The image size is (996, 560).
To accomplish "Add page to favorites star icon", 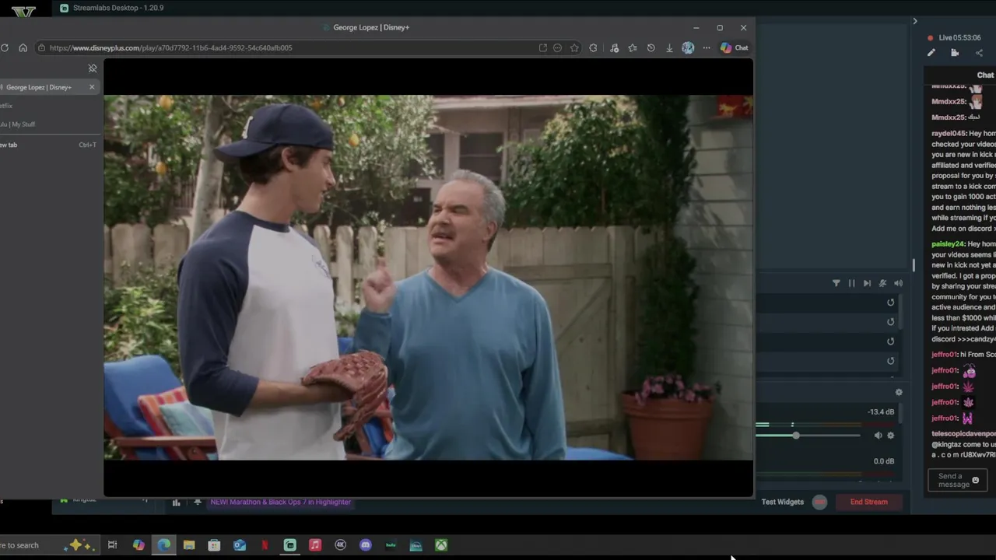I will [x=574, y=47].
